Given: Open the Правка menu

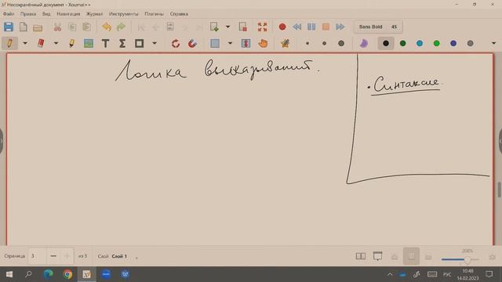Looking at the screenshot, I should (x=28, y=14).
